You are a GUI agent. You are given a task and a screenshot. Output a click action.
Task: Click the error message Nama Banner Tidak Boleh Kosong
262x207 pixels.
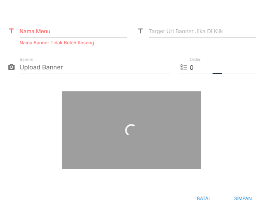click(57, 43)
